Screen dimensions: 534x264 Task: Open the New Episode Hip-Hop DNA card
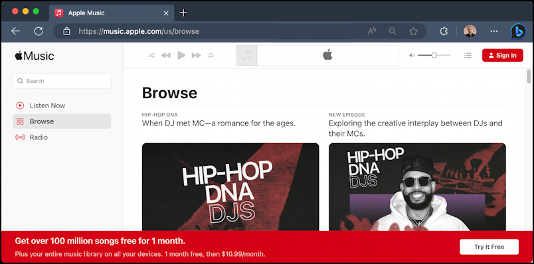click(x=417, y=187)
